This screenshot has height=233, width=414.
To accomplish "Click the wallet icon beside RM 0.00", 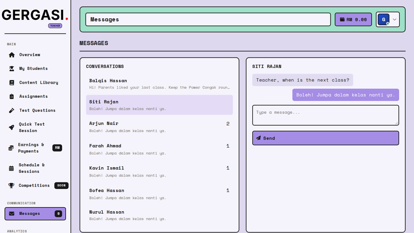I will (x=342, y=19).
